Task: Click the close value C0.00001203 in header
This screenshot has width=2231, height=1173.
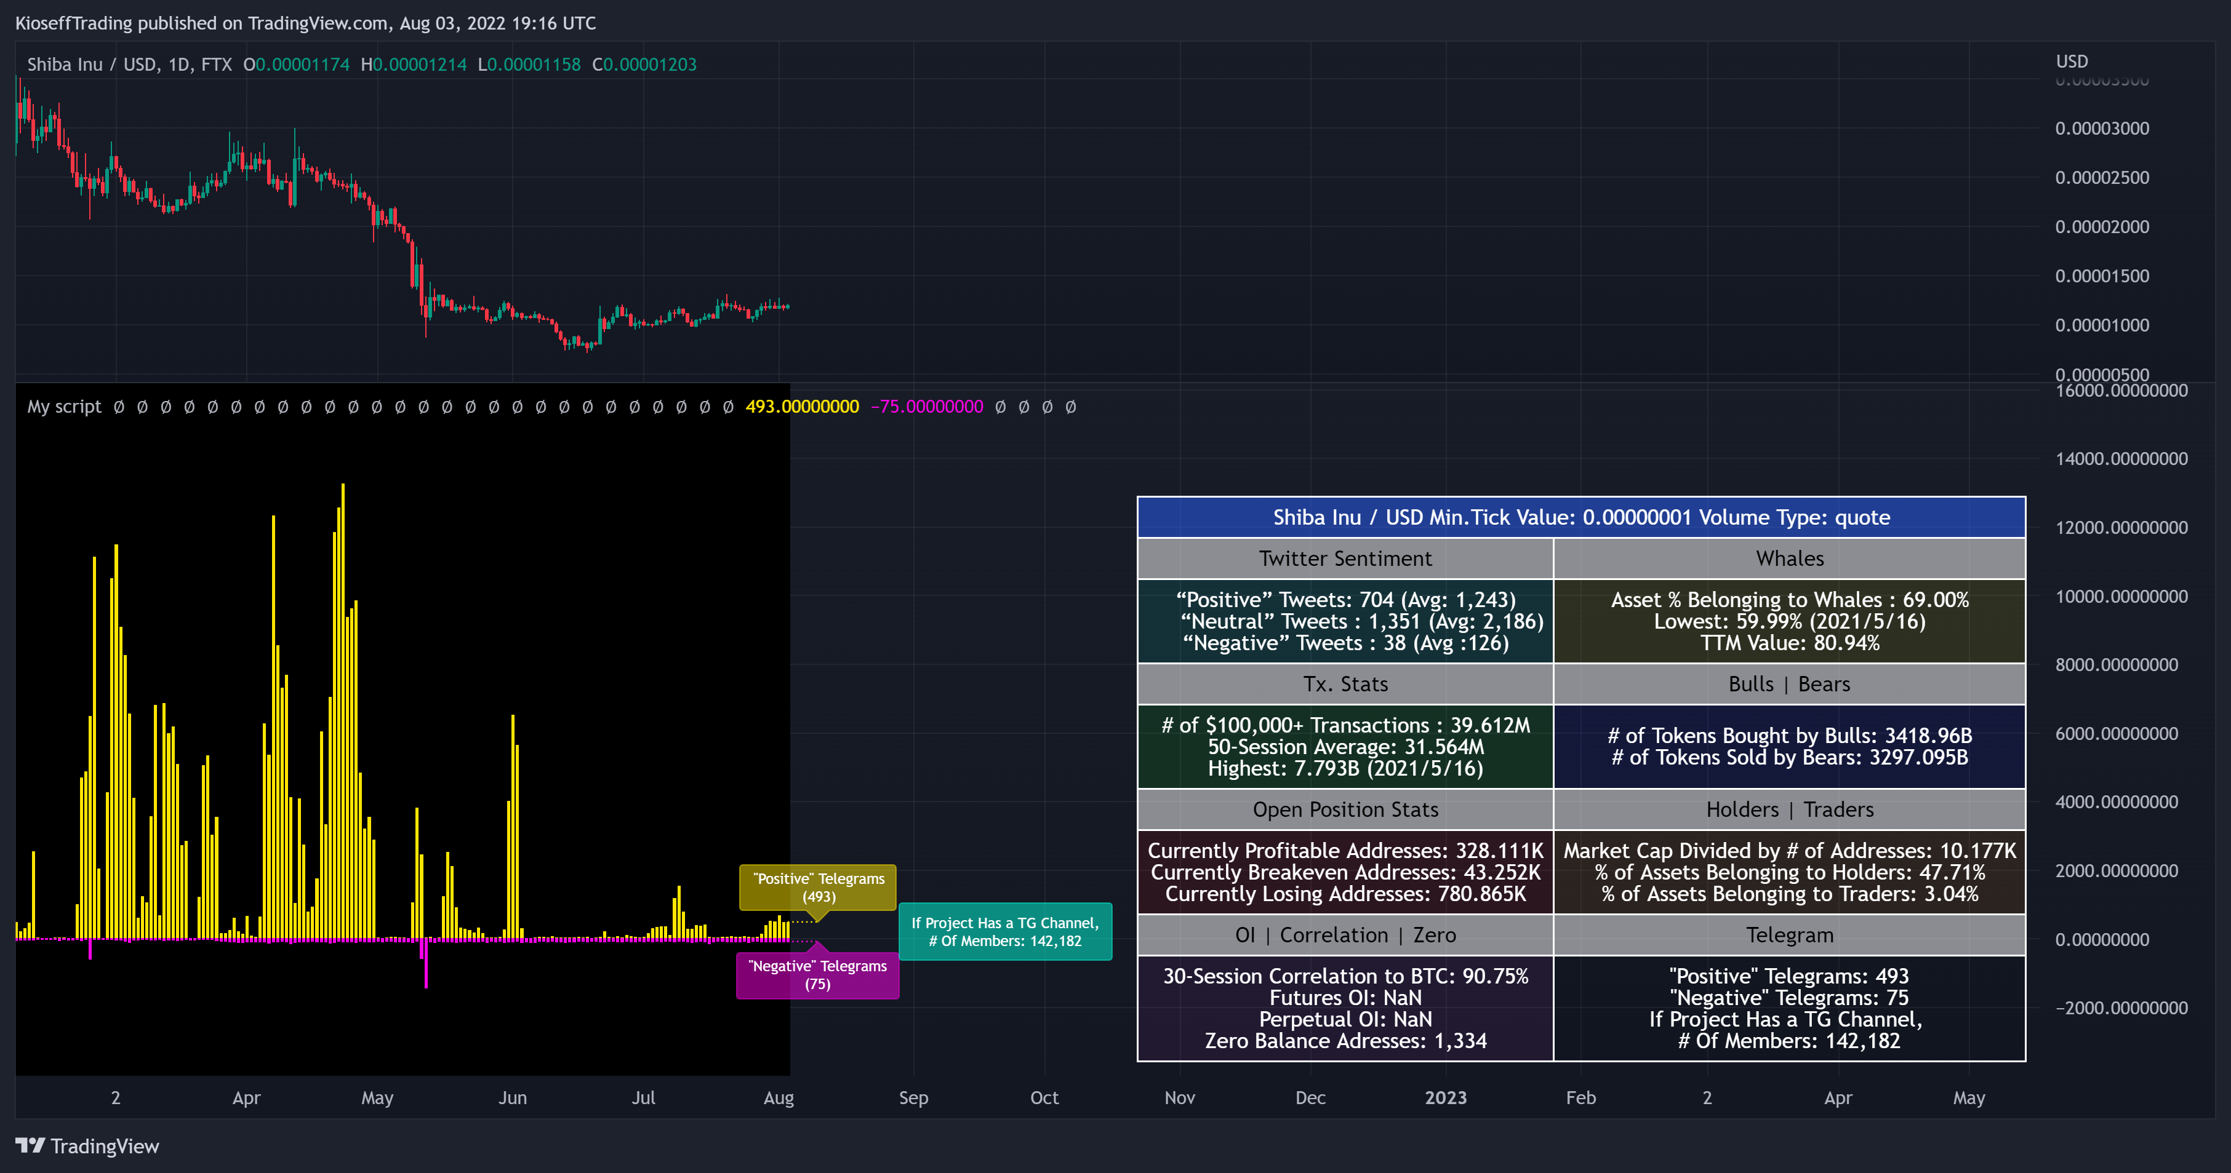Action: click(644, 64)
